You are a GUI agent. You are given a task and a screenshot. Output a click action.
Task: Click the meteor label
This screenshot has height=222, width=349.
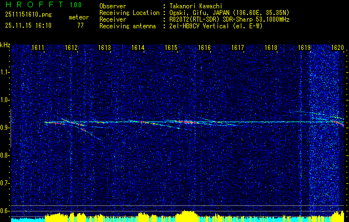pos(79,17)
